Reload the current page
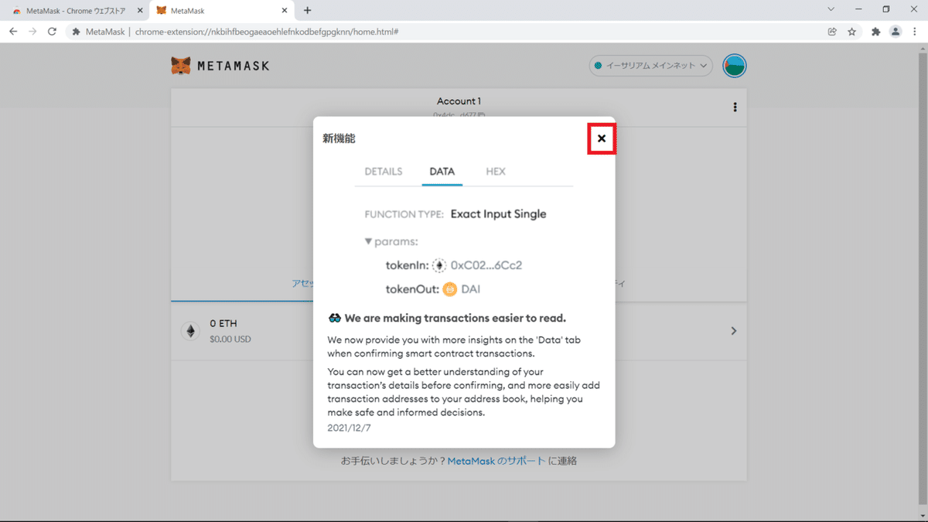Image resolution: width=928 pixels, height=522 pixels. point(52,32)
